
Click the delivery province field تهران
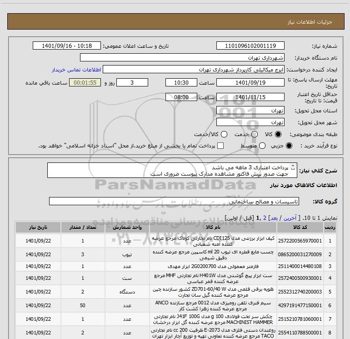[250, 110]
